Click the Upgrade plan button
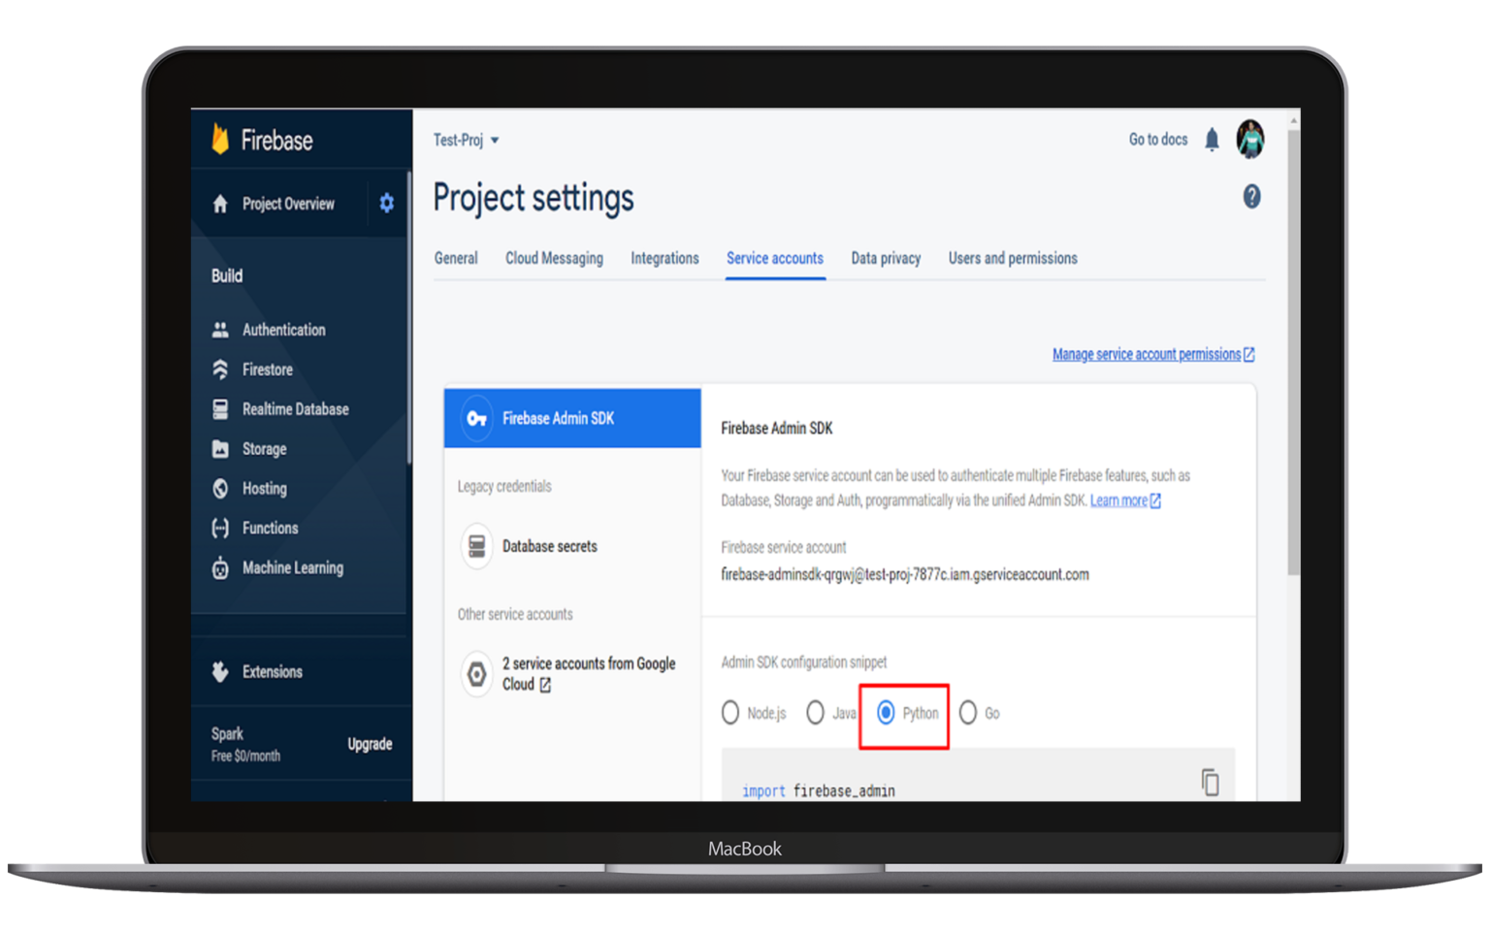This screenshot has height=931, width=1490. [x=370, y=744]
